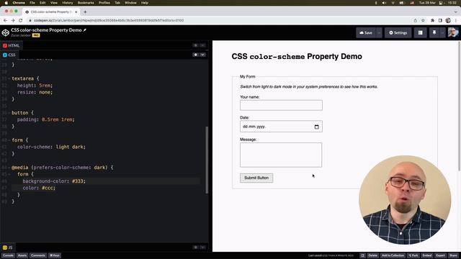The height and width of the screenshot is (259, 461).
Task: Open the Assets panel
Action: coord(22,255)
